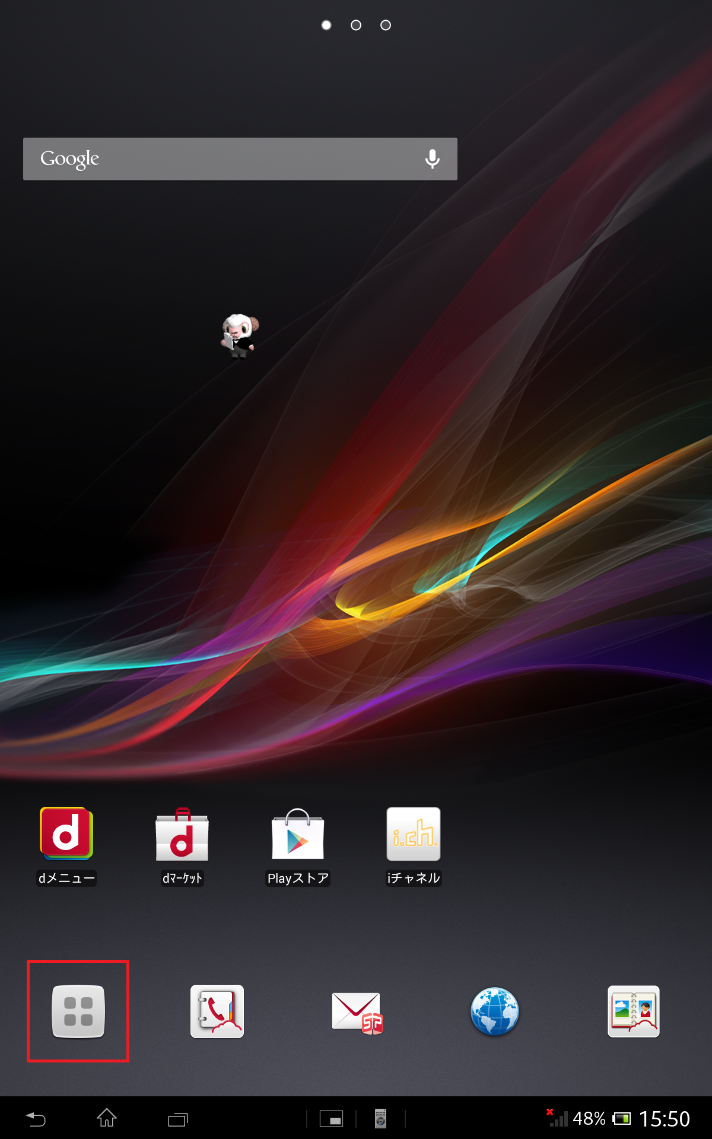
Task: Tap the 15:50 clock in status bar
Action: 664,1119
